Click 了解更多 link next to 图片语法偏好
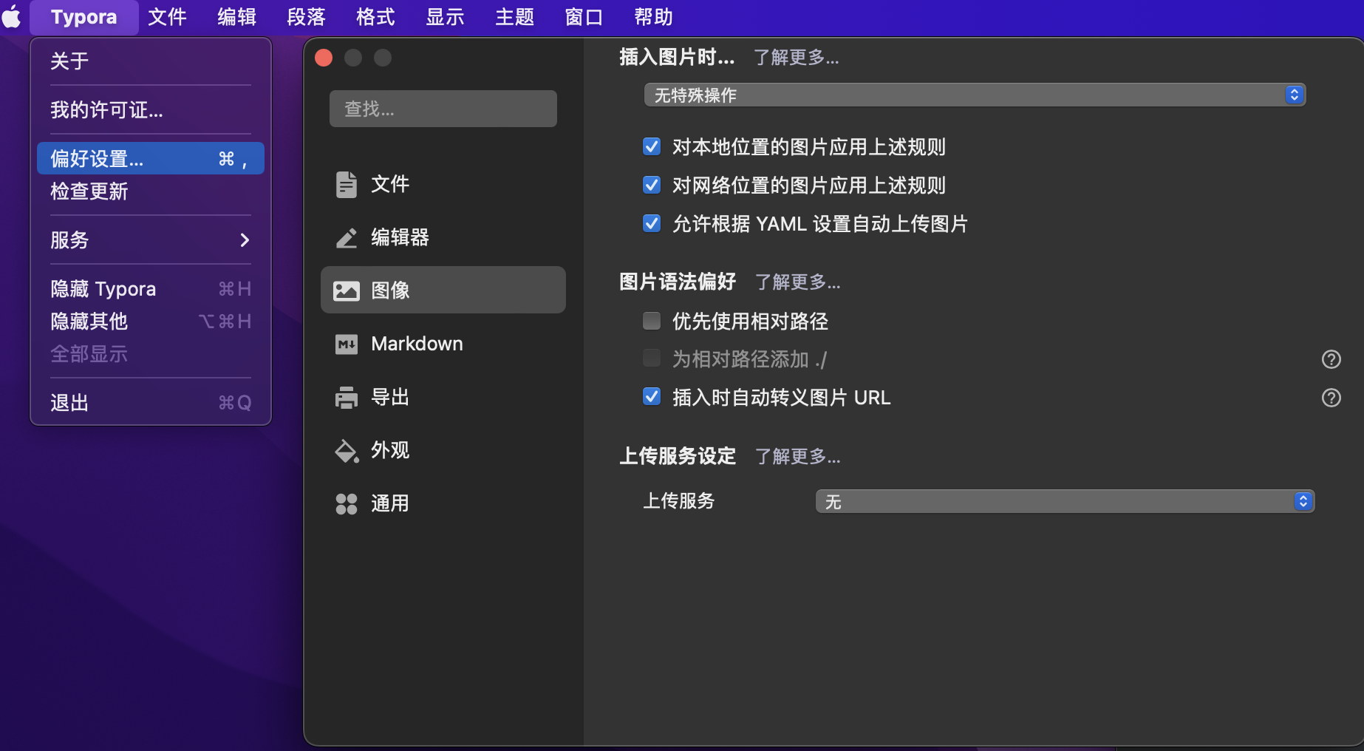 tap(797, 282)
